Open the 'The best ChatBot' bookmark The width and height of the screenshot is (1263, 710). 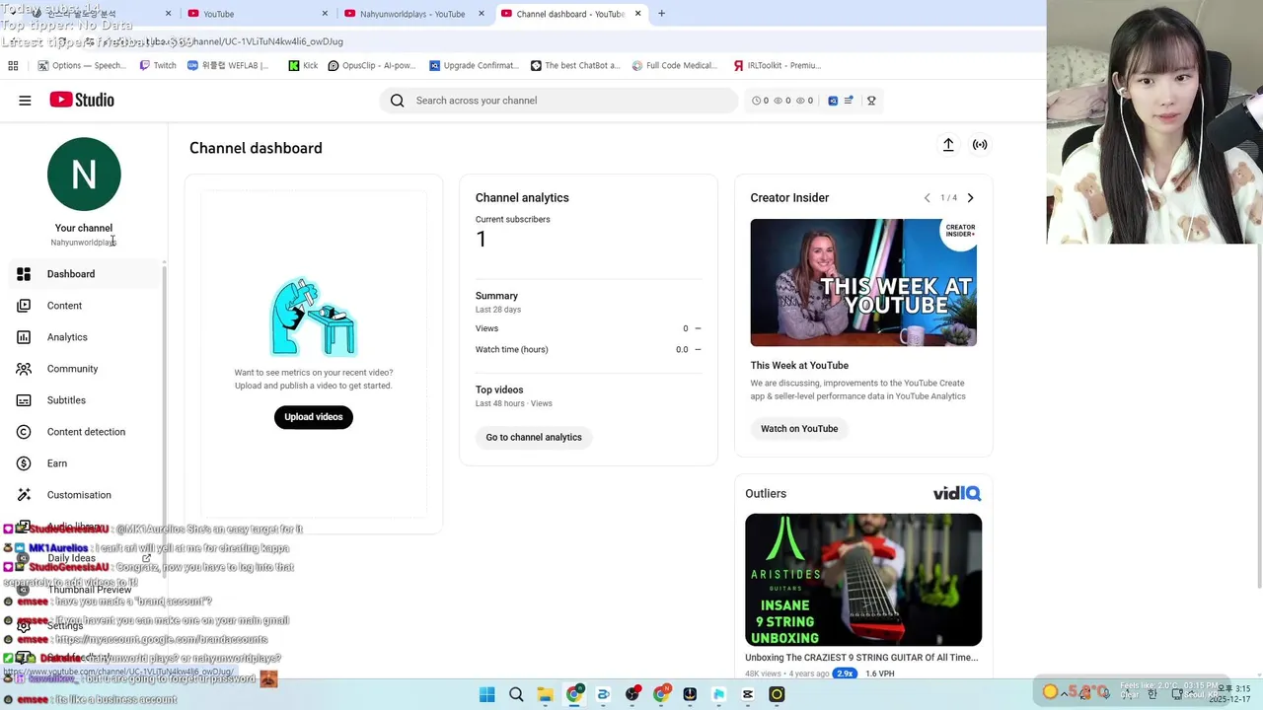pyautogui.click(x=575, y=66)
